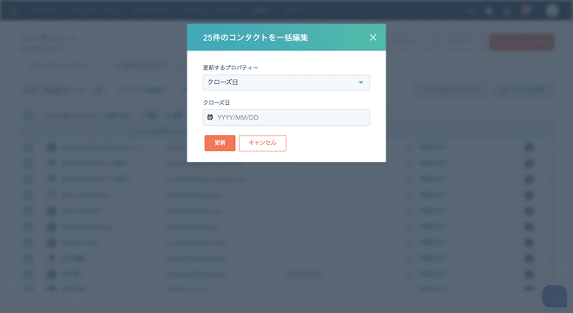Open the 更新するプロパティー dropdown
573x313 pixels.
click(x=286, y=82)
